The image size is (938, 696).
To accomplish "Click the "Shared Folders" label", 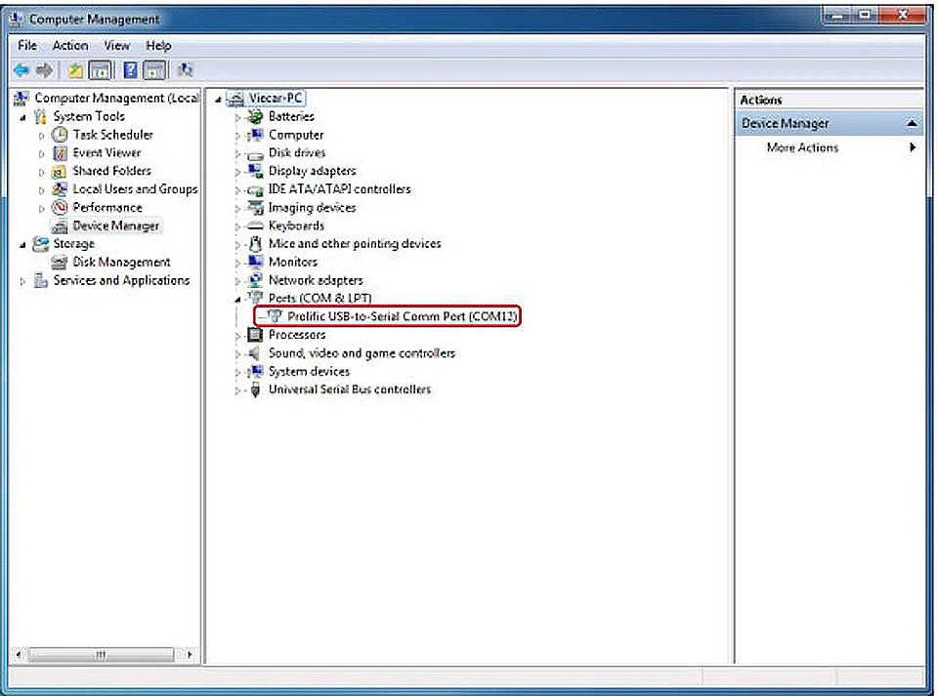I will (x=111, y=171).
